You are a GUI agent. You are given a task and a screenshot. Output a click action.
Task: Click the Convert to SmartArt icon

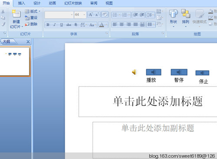click(x=160, y=24)
